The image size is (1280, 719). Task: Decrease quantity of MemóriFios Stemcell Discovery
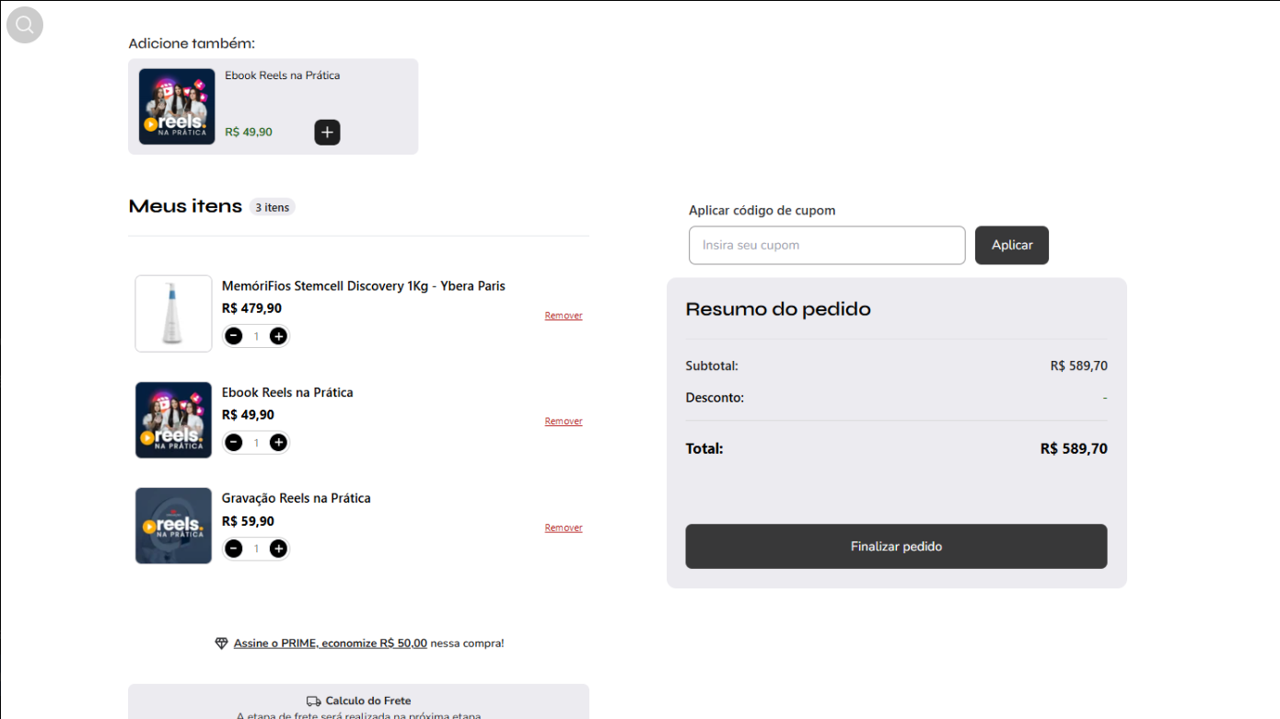coord(234,336)
